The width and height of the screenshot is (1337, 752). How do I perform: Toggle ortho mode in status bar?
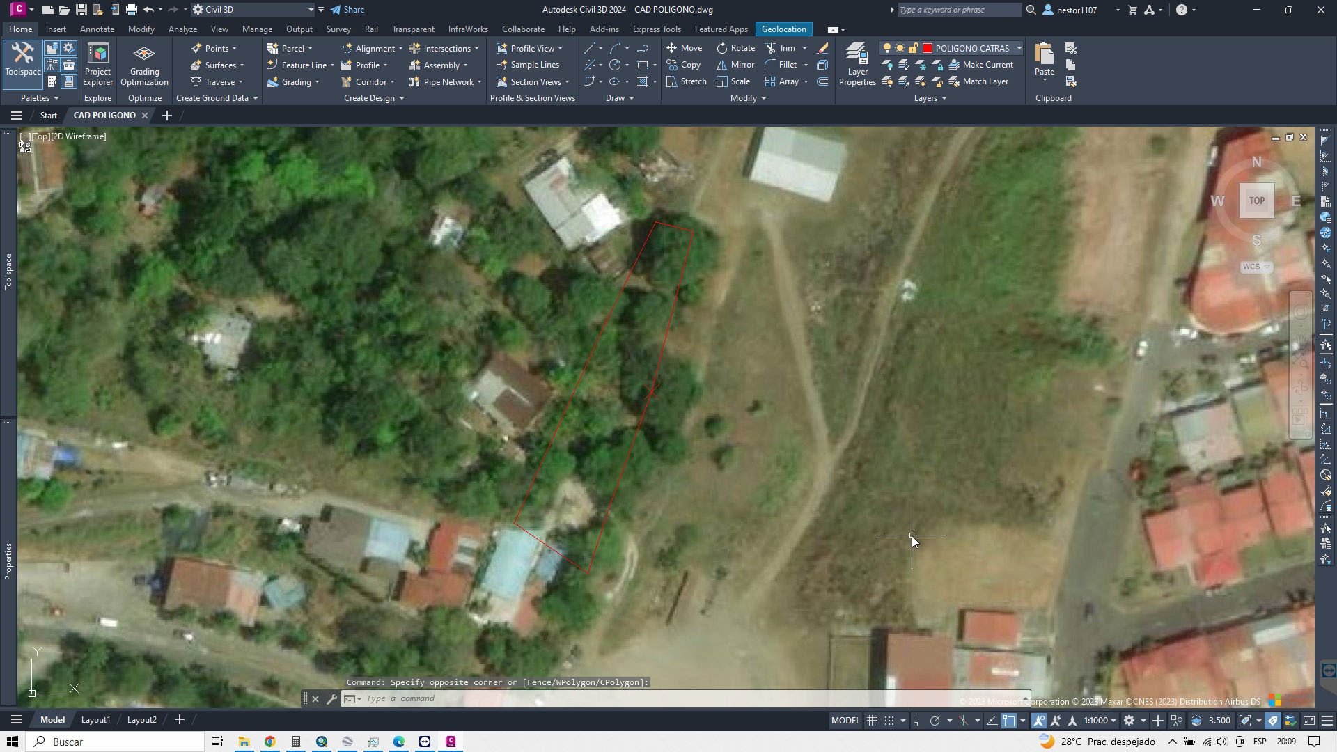(918, 721)
